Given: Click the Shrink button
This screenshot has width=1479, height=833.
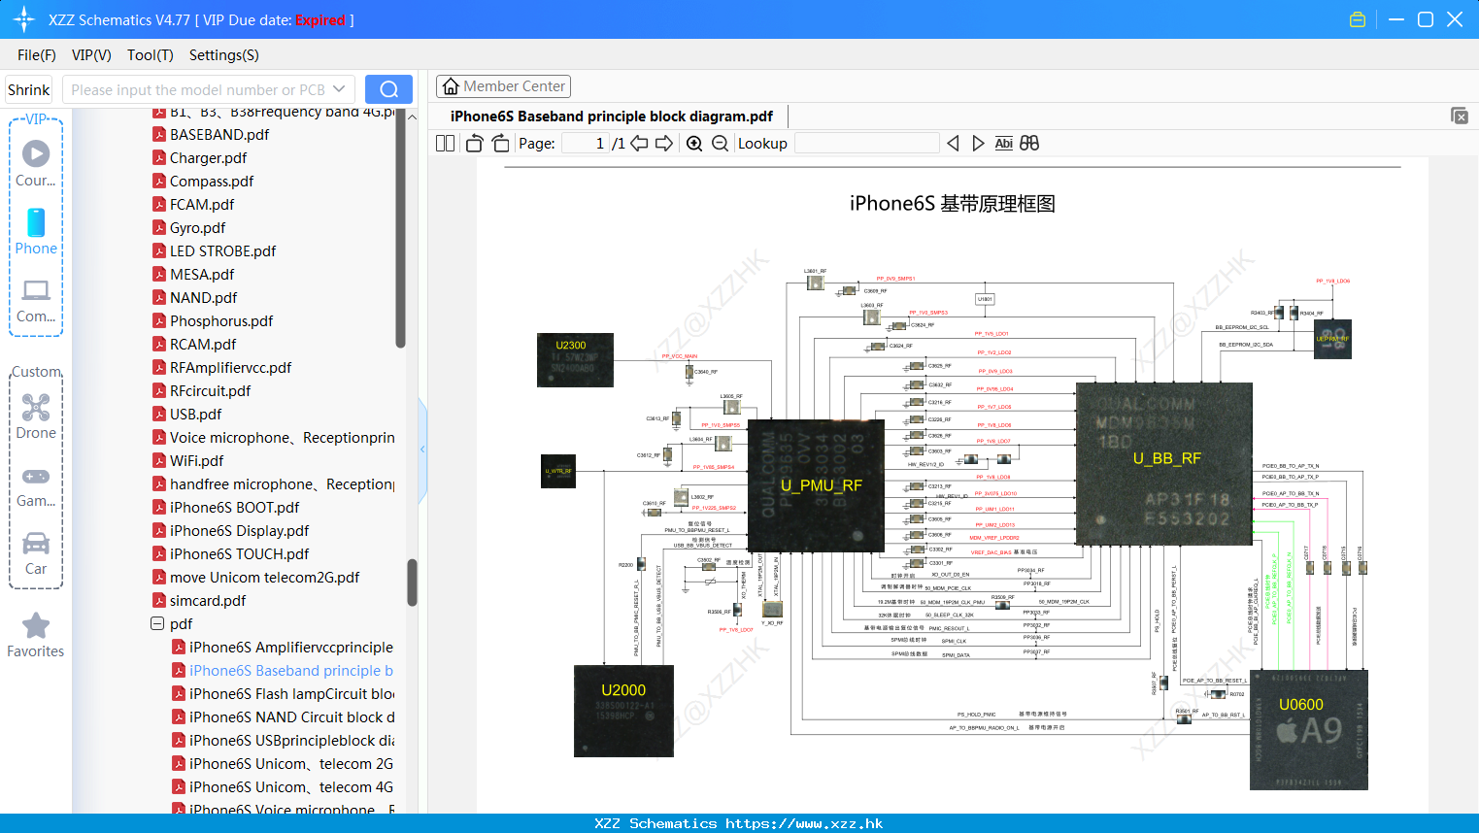Looking at the screenshot, I should (x=29, y=89).
